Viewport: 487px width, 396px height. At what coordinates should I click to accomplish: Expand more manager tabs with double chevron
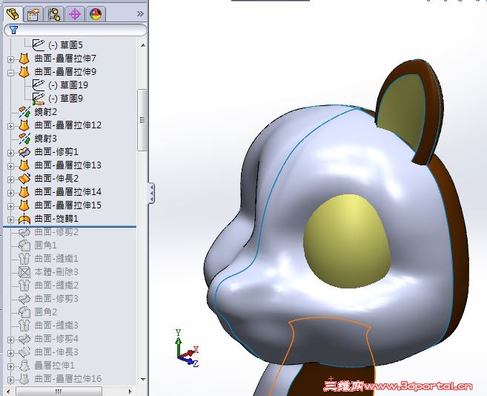click(x=140, y=13)
